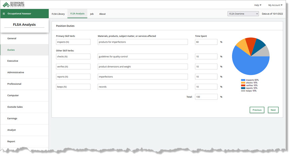291x158 pixels.
Task: Click the 'records' subject matter field
Action: (x=143, y=87)
